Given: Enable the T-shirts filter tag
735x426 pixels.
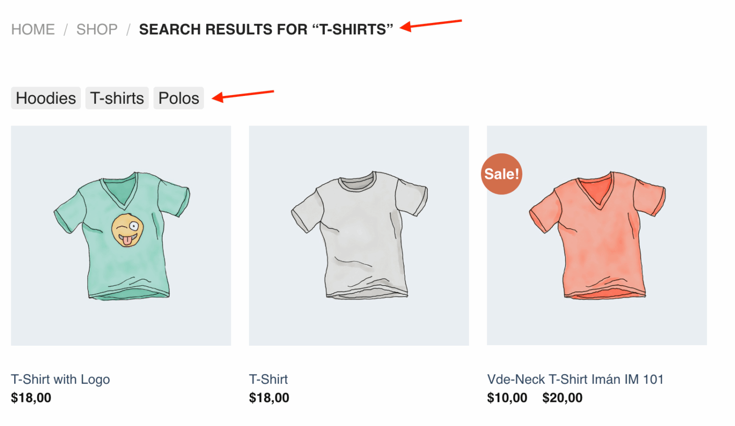Looking at the screenshot, I should 117,98.
